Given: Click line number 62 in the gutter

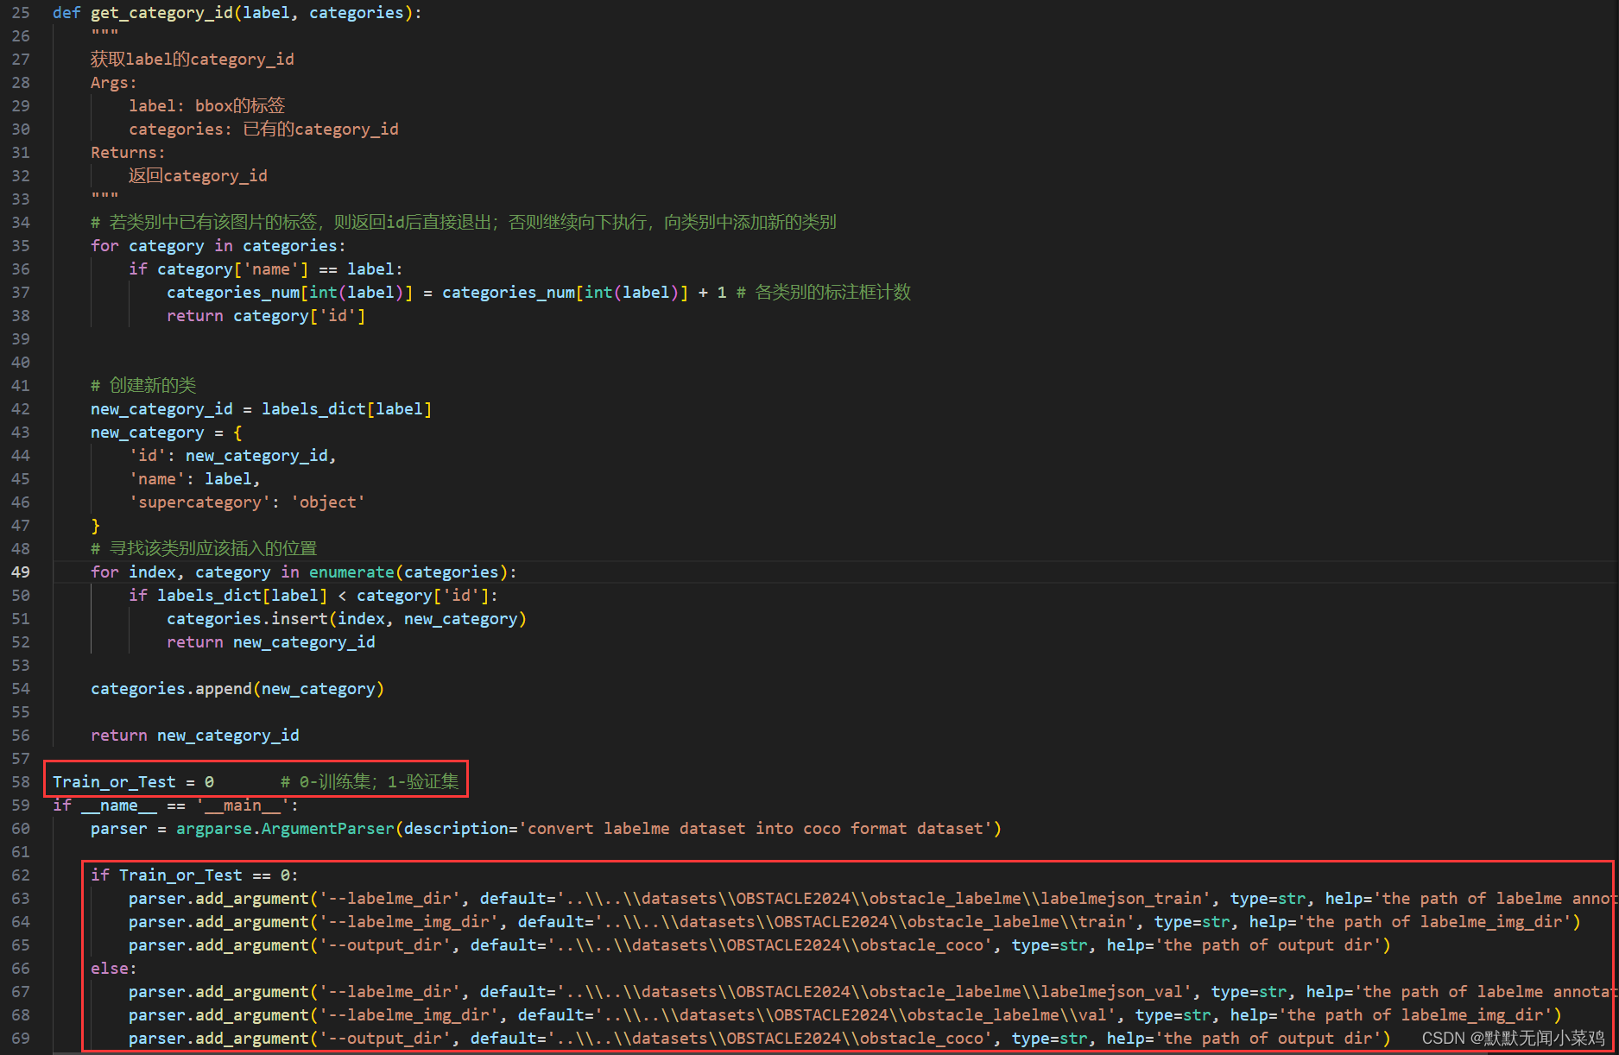Looking at the screenshot, I should click(21, 875).
